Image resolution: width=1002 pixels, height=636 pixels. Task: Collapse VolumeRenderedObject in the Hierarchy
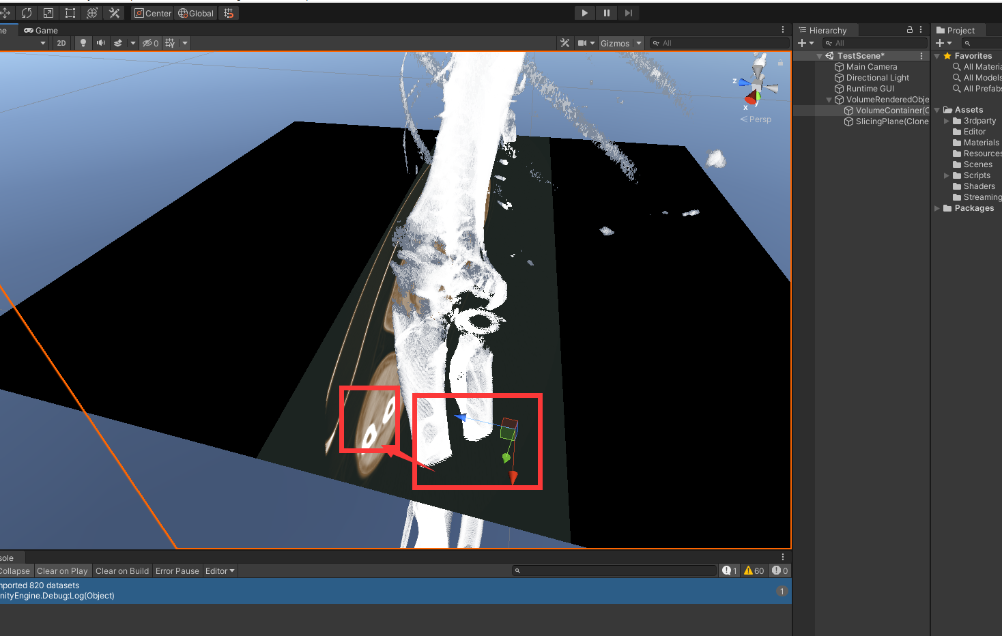828,99
